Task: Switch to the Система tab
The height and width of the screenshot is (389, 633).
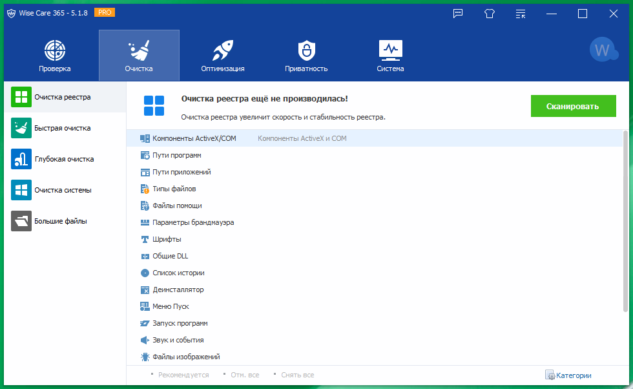Action: click(390, 54)
